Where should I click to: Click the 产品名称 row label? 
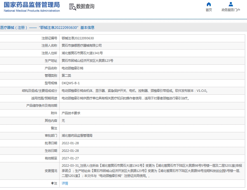point(51,68)
